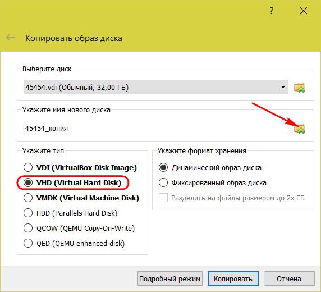Select Динамический образ диска storage format
The height and width of the screenshot is (292, 321).
tap(210, 167)
